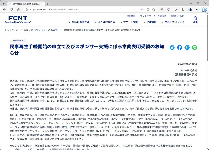Click the コーポレート category tag
The width and height of the screenshot is (209, 150).
coord(18,40)
